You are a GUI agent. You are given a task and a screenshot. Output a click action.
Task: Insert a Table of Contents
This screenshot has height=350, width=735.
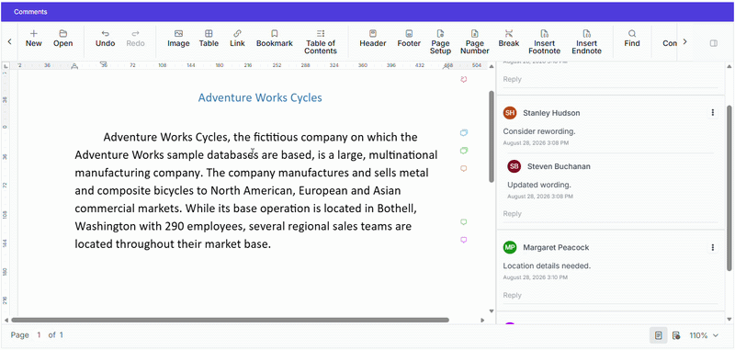(x=321, y=41)
